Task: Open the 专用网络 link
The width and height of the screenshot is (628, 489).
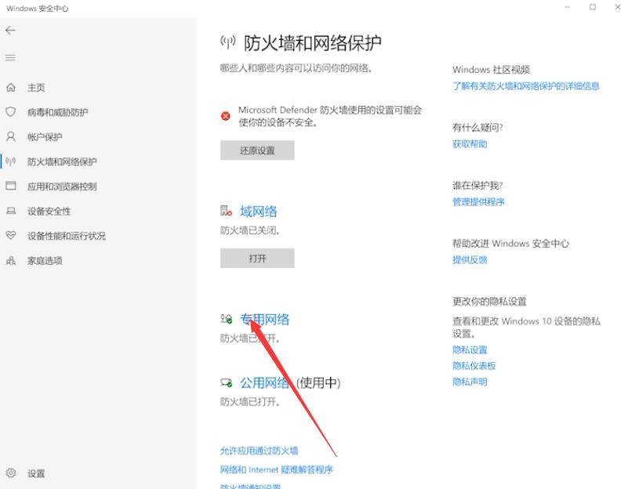Action: pyautogui.click(x=264, y=319)
